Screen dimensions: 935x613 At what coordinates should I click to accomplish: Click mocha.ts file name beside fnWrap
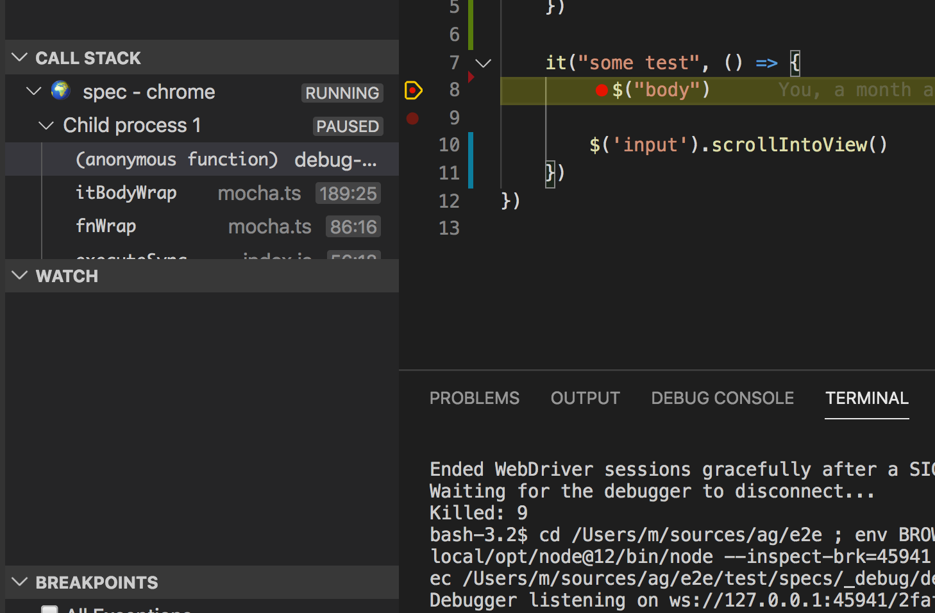click(x=270, y=227)
